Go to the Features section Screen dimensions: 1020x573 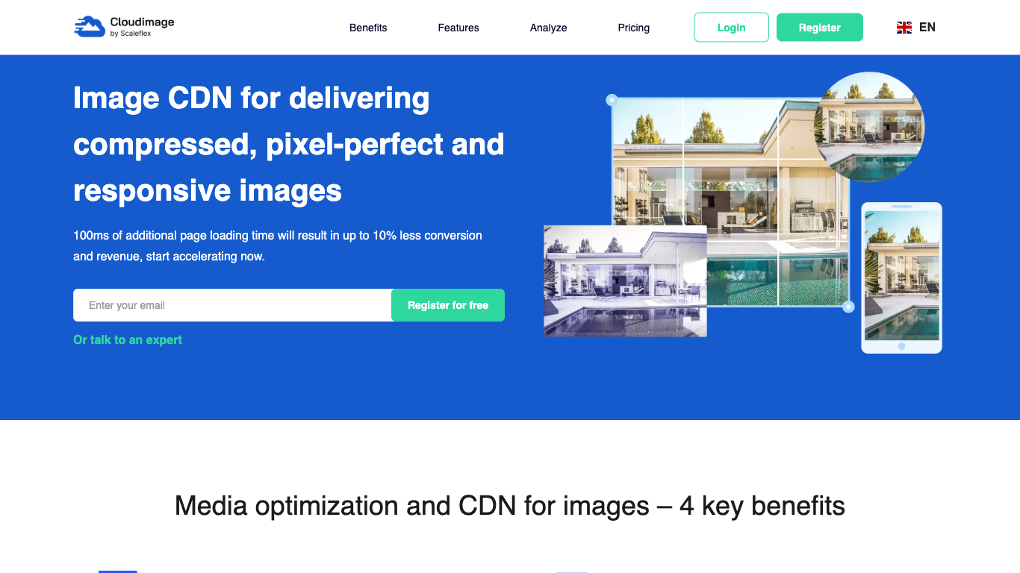[458, 28]
